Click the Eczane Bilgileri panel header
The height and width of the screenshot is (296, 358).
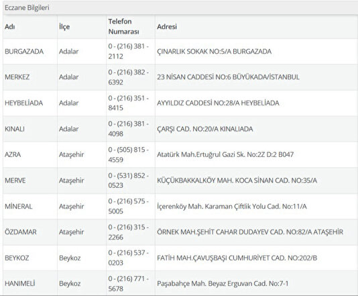(180, 8)
